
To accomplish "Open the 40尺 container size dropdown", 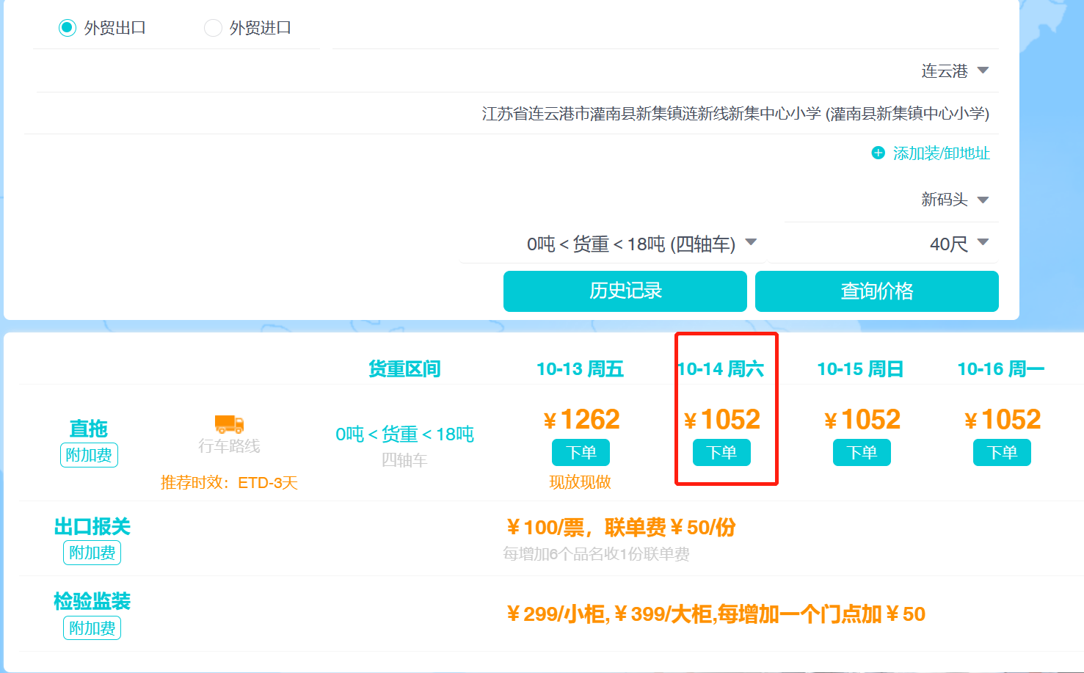I will [959, 244].
